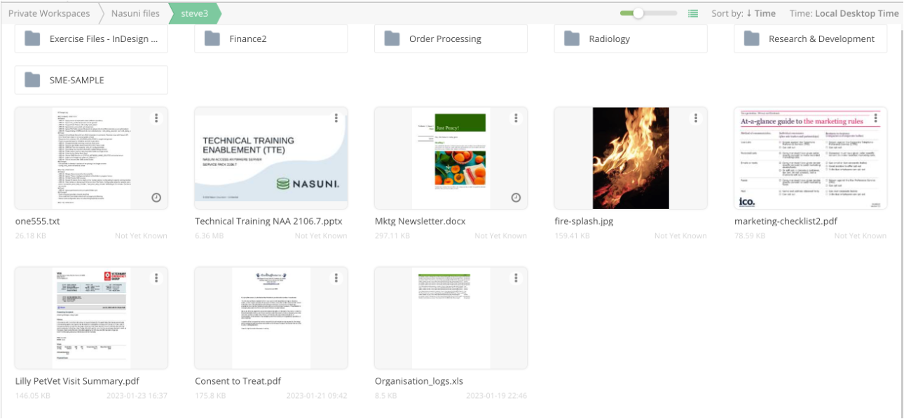Open the fire-splash.jpg thumbnail
Image resolution: width=904 pixels, height=419 pixels.
630,158
